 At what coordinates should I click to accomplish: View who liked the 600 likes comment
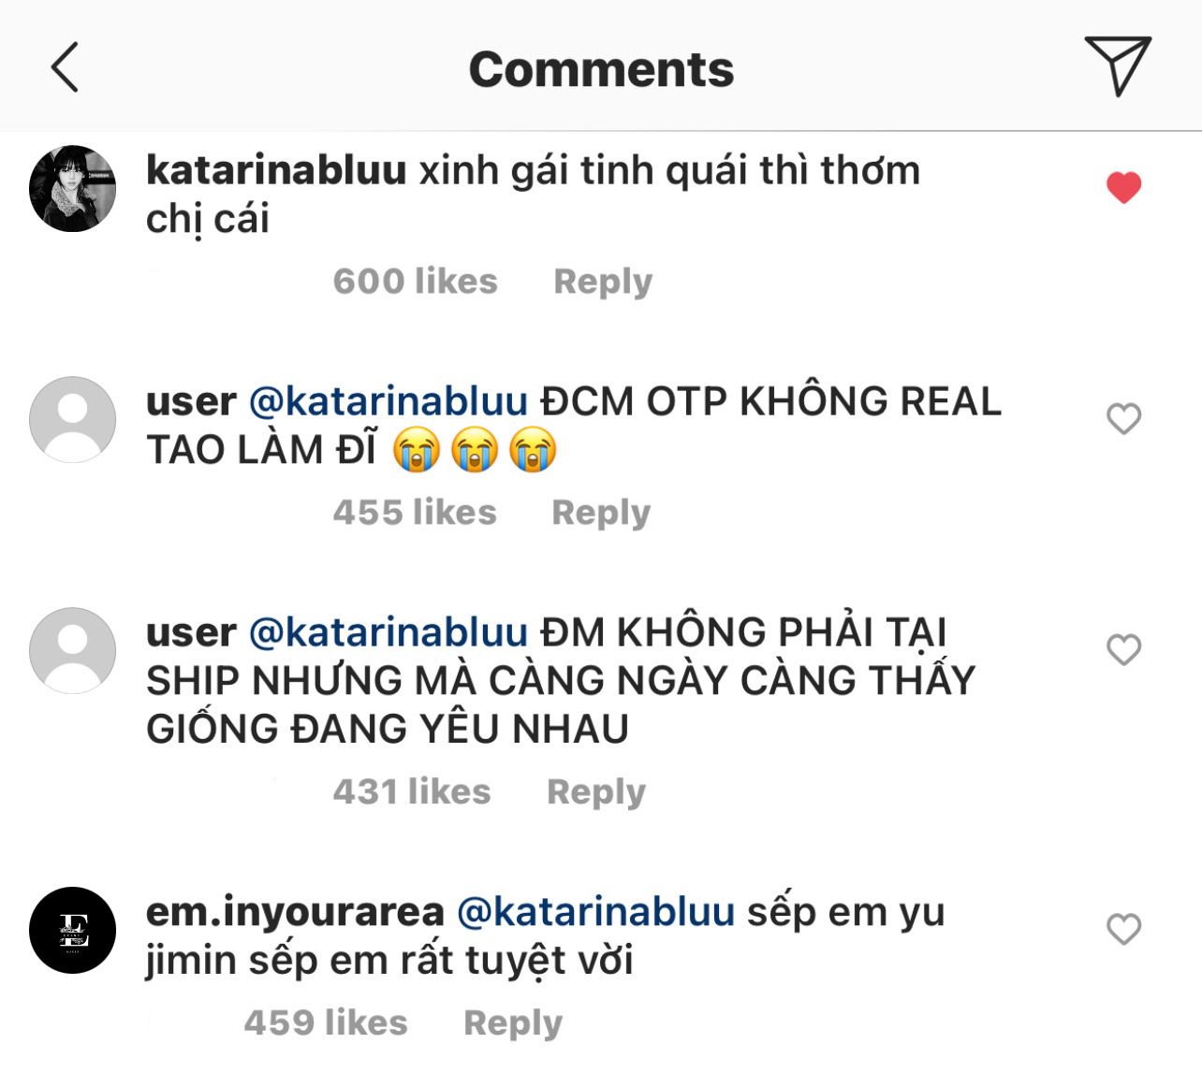click(x=415, y=282)
